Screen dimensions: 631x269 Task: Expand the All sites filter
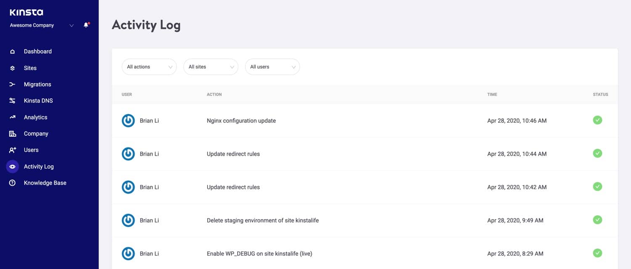[x=210, y=66]
